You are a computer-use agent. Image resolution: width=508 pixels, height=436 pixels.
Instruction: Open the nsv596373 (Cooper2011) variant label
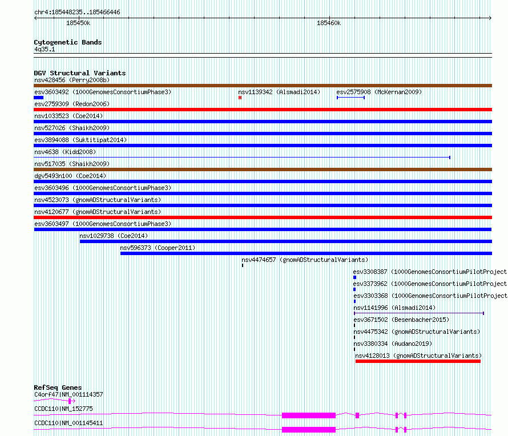point(158,248)
